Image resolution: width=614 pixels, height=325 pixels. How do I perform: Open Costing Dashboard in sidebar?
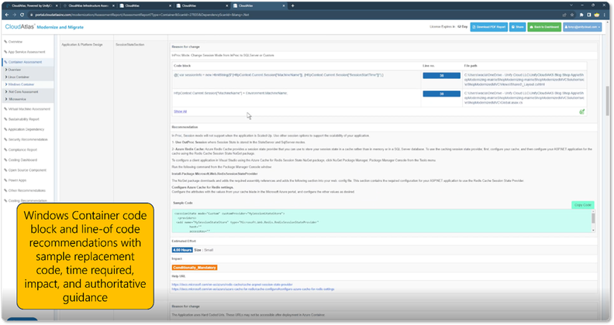coord(22,159)
